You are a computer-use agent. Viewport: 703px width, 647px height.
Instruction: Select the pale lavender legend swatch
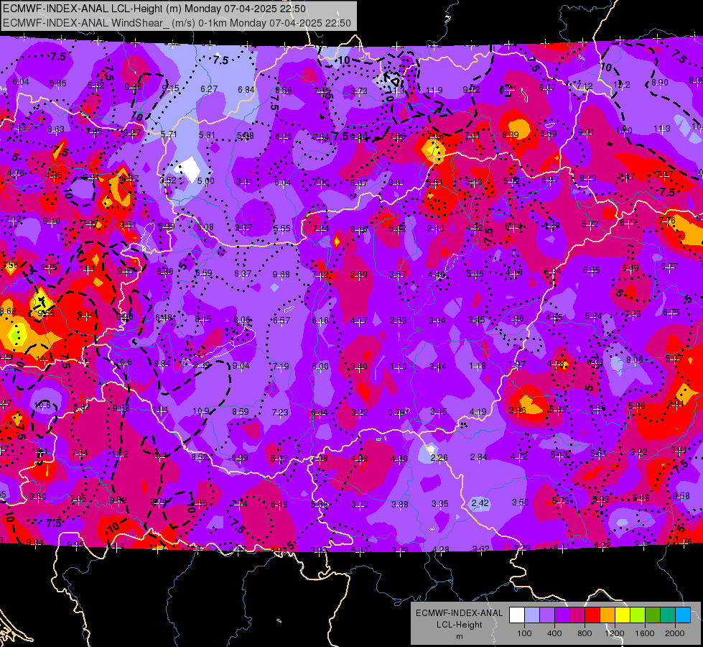tap(532, 615)
